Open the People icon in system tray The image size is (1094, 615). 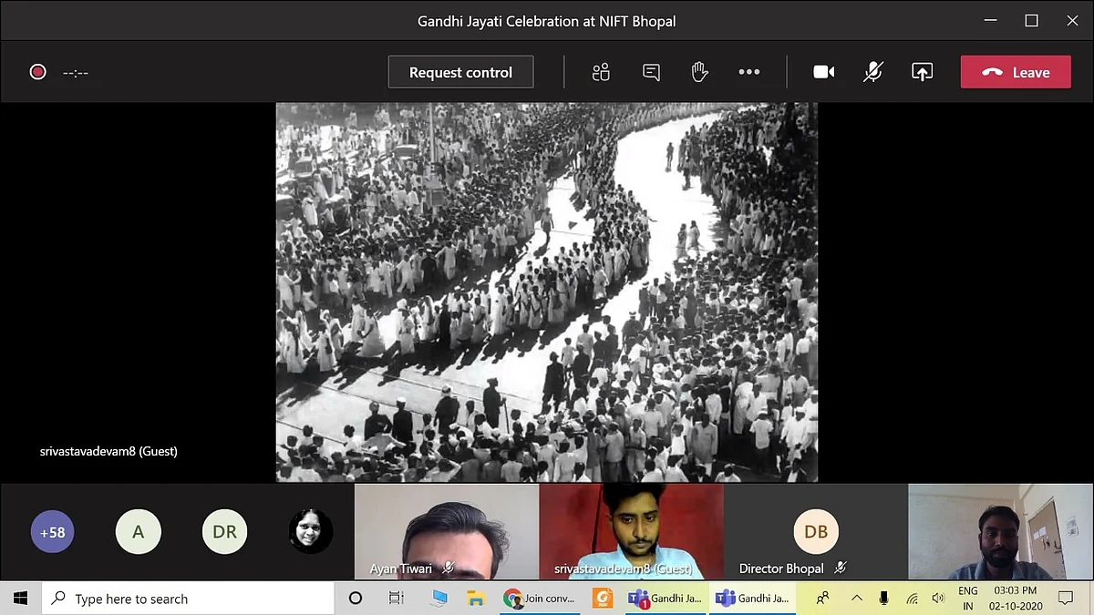[x=822, y=599]
